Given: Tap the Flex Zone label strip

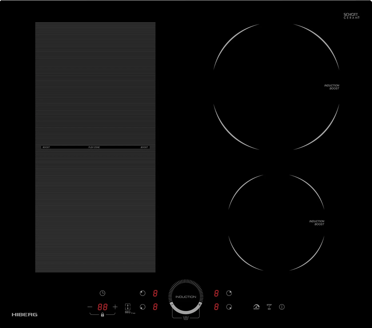Looking at the screenshot, I should 94,147.
